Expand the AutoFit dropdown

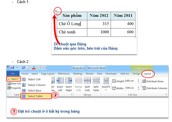tap(106, 90)
